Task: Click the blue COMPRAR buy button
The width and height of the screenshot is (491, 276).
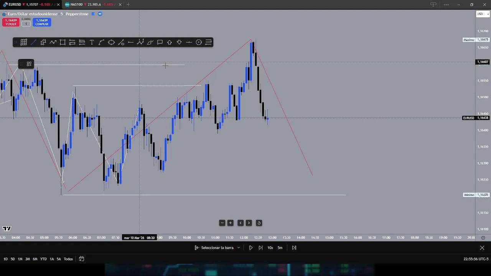Action: tap(41, 22)
